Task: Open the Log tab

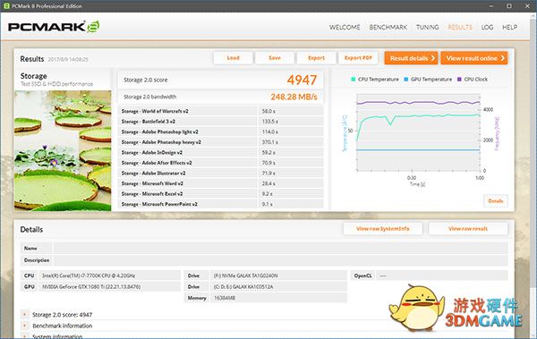Action: 487,27
